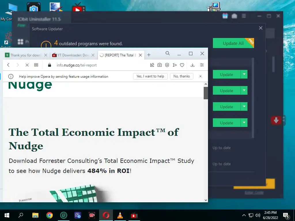Screen dimensions: 295x221
Task: Open Opera easy setup sliders icon
Action: pos(202,65)
